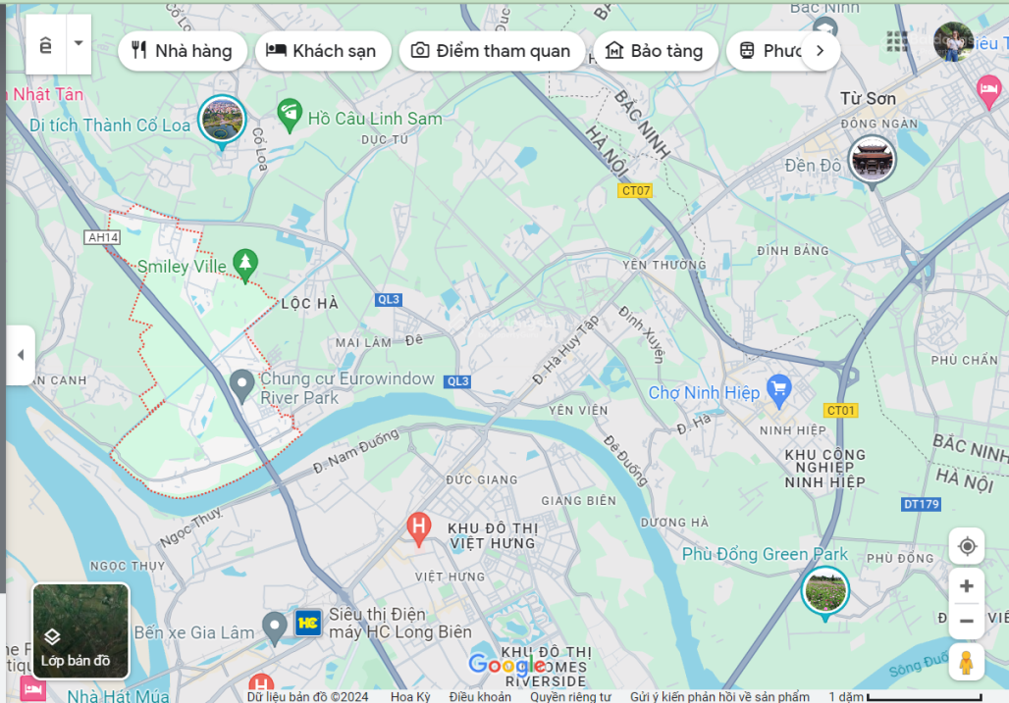Open the Đền Đô photo thumbnail marker
Image resolution: width=1009 pixels, height=703 pixels.
click(x=872, y=160)
